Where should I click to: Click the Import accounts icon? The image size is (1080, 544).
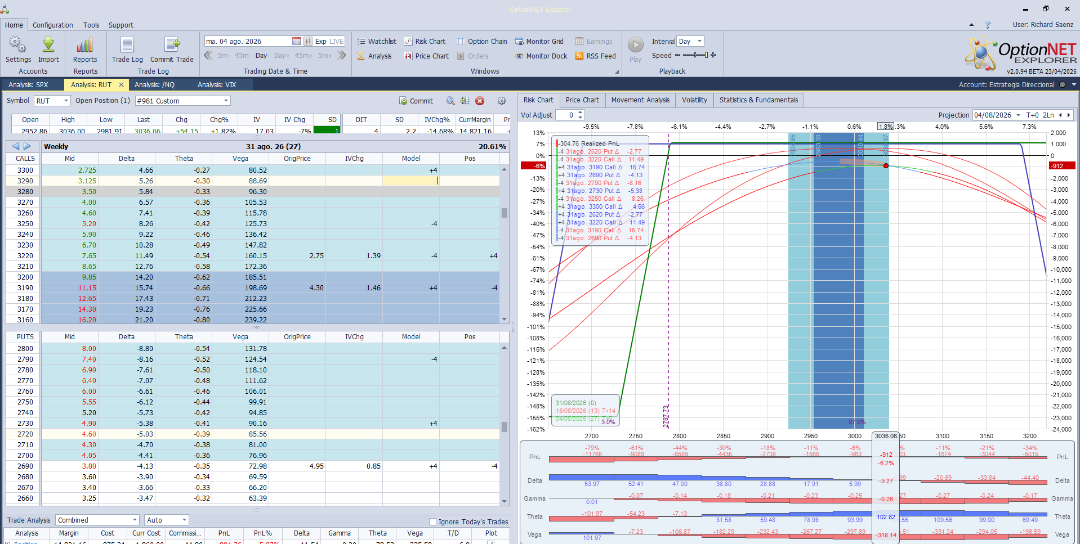click(48, 50)
